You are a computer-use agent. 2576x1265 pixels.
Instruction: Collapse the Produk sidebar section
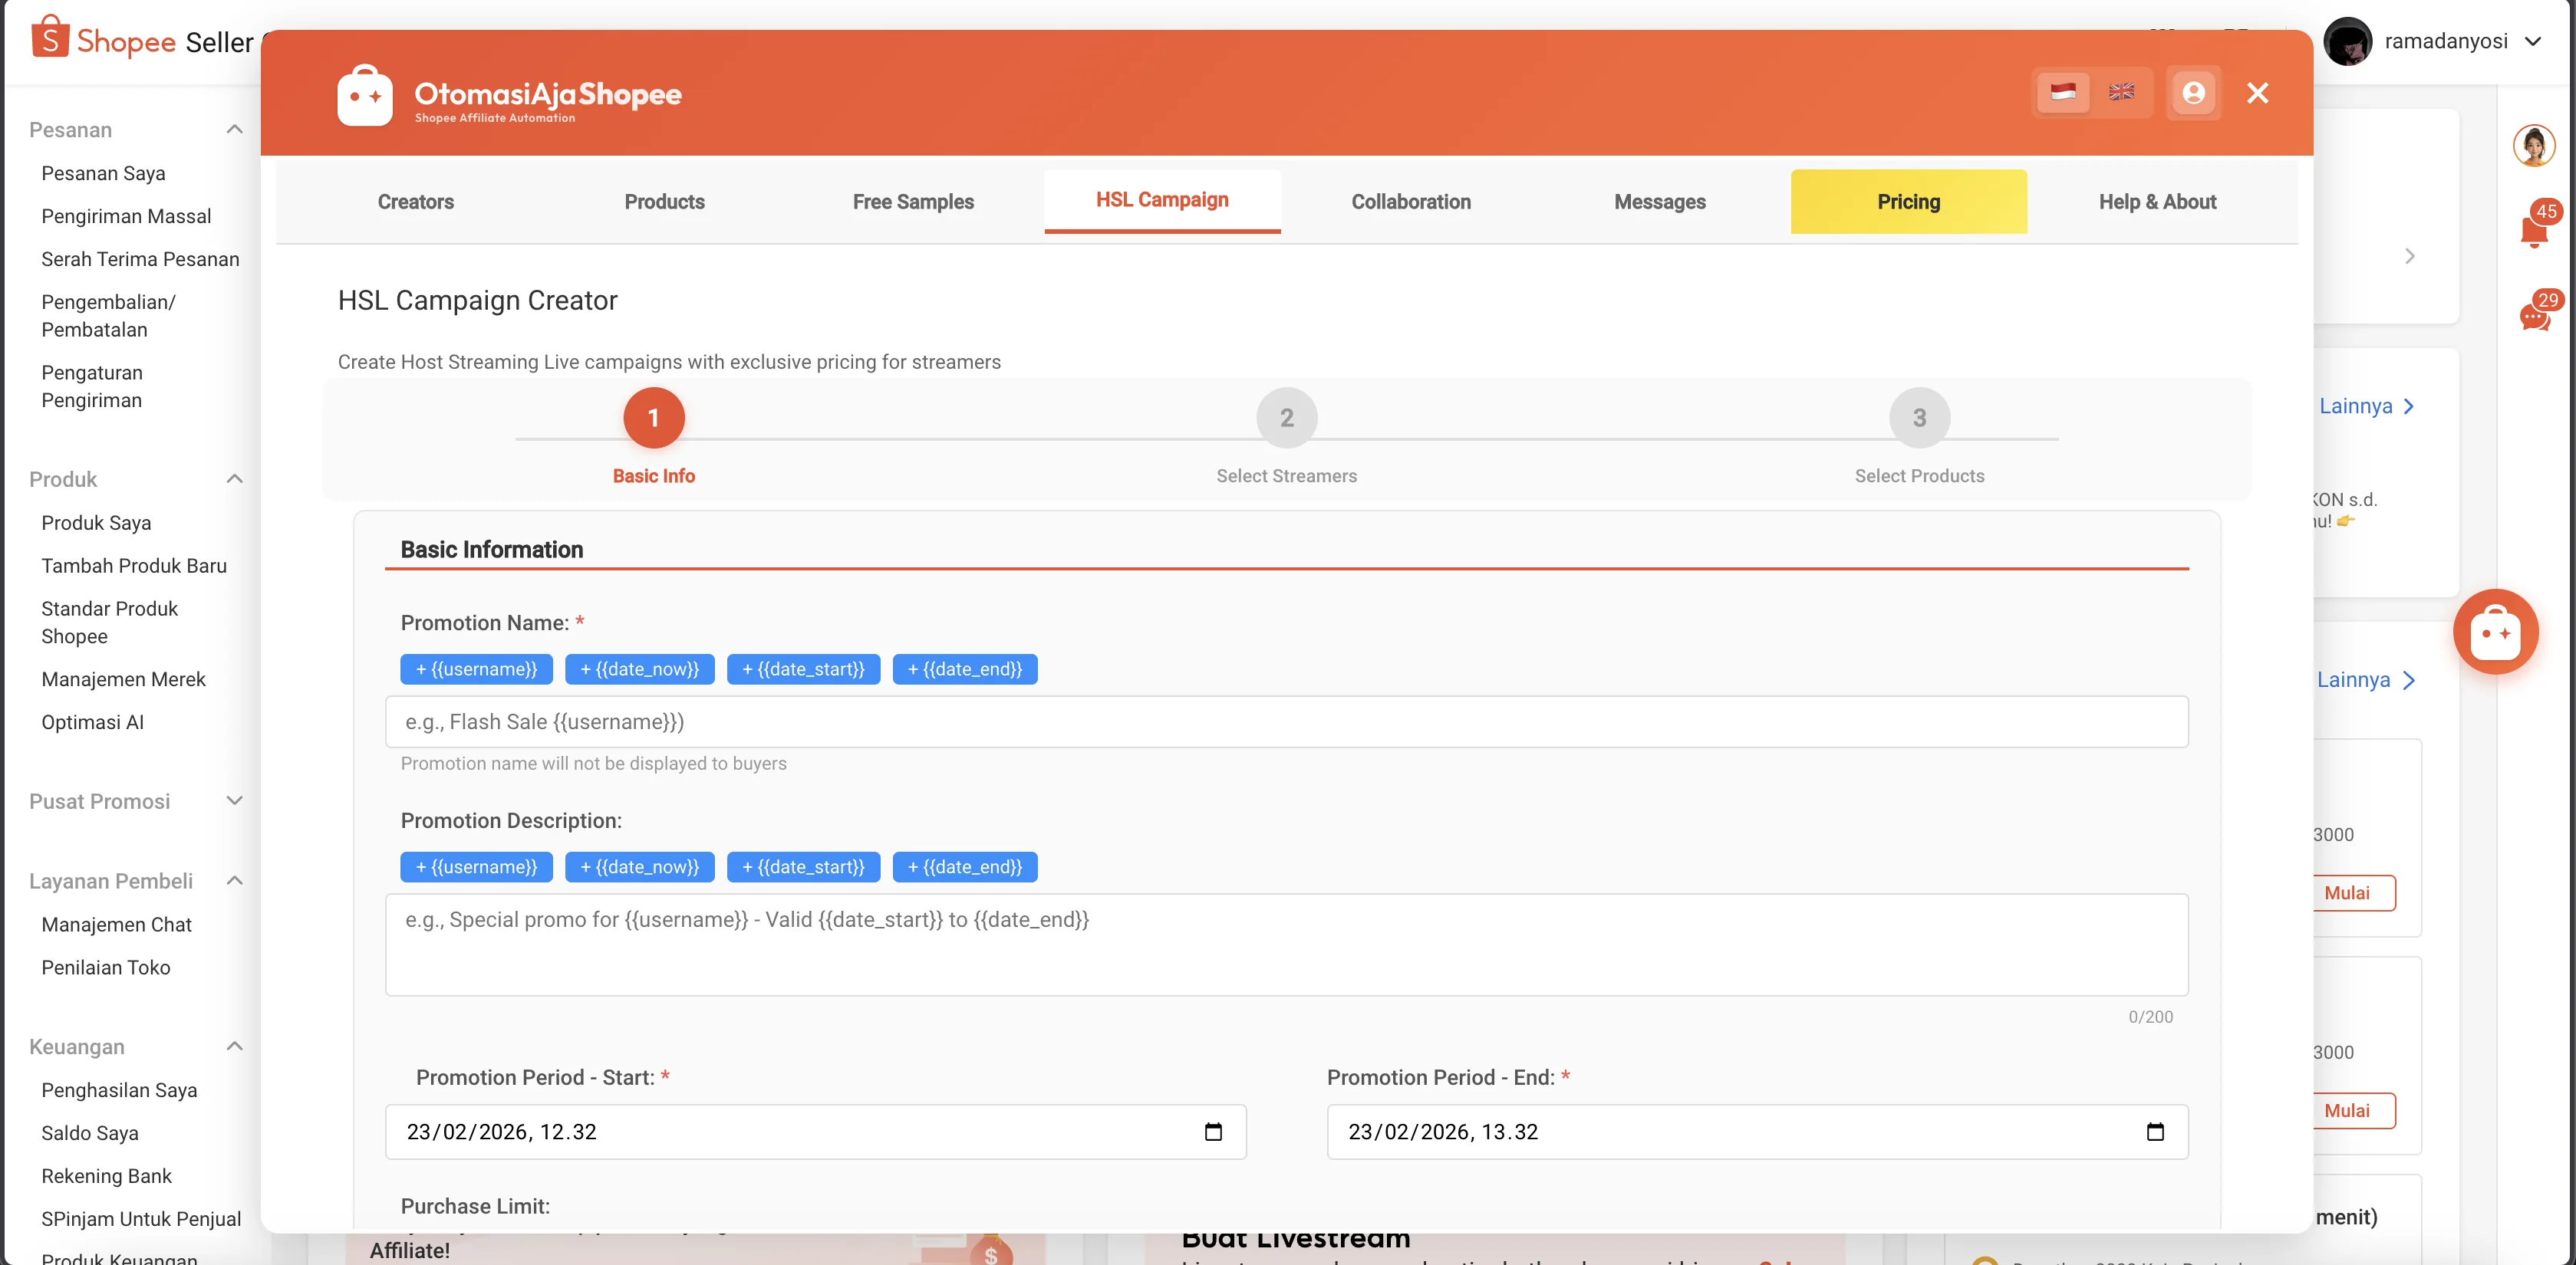235,480
